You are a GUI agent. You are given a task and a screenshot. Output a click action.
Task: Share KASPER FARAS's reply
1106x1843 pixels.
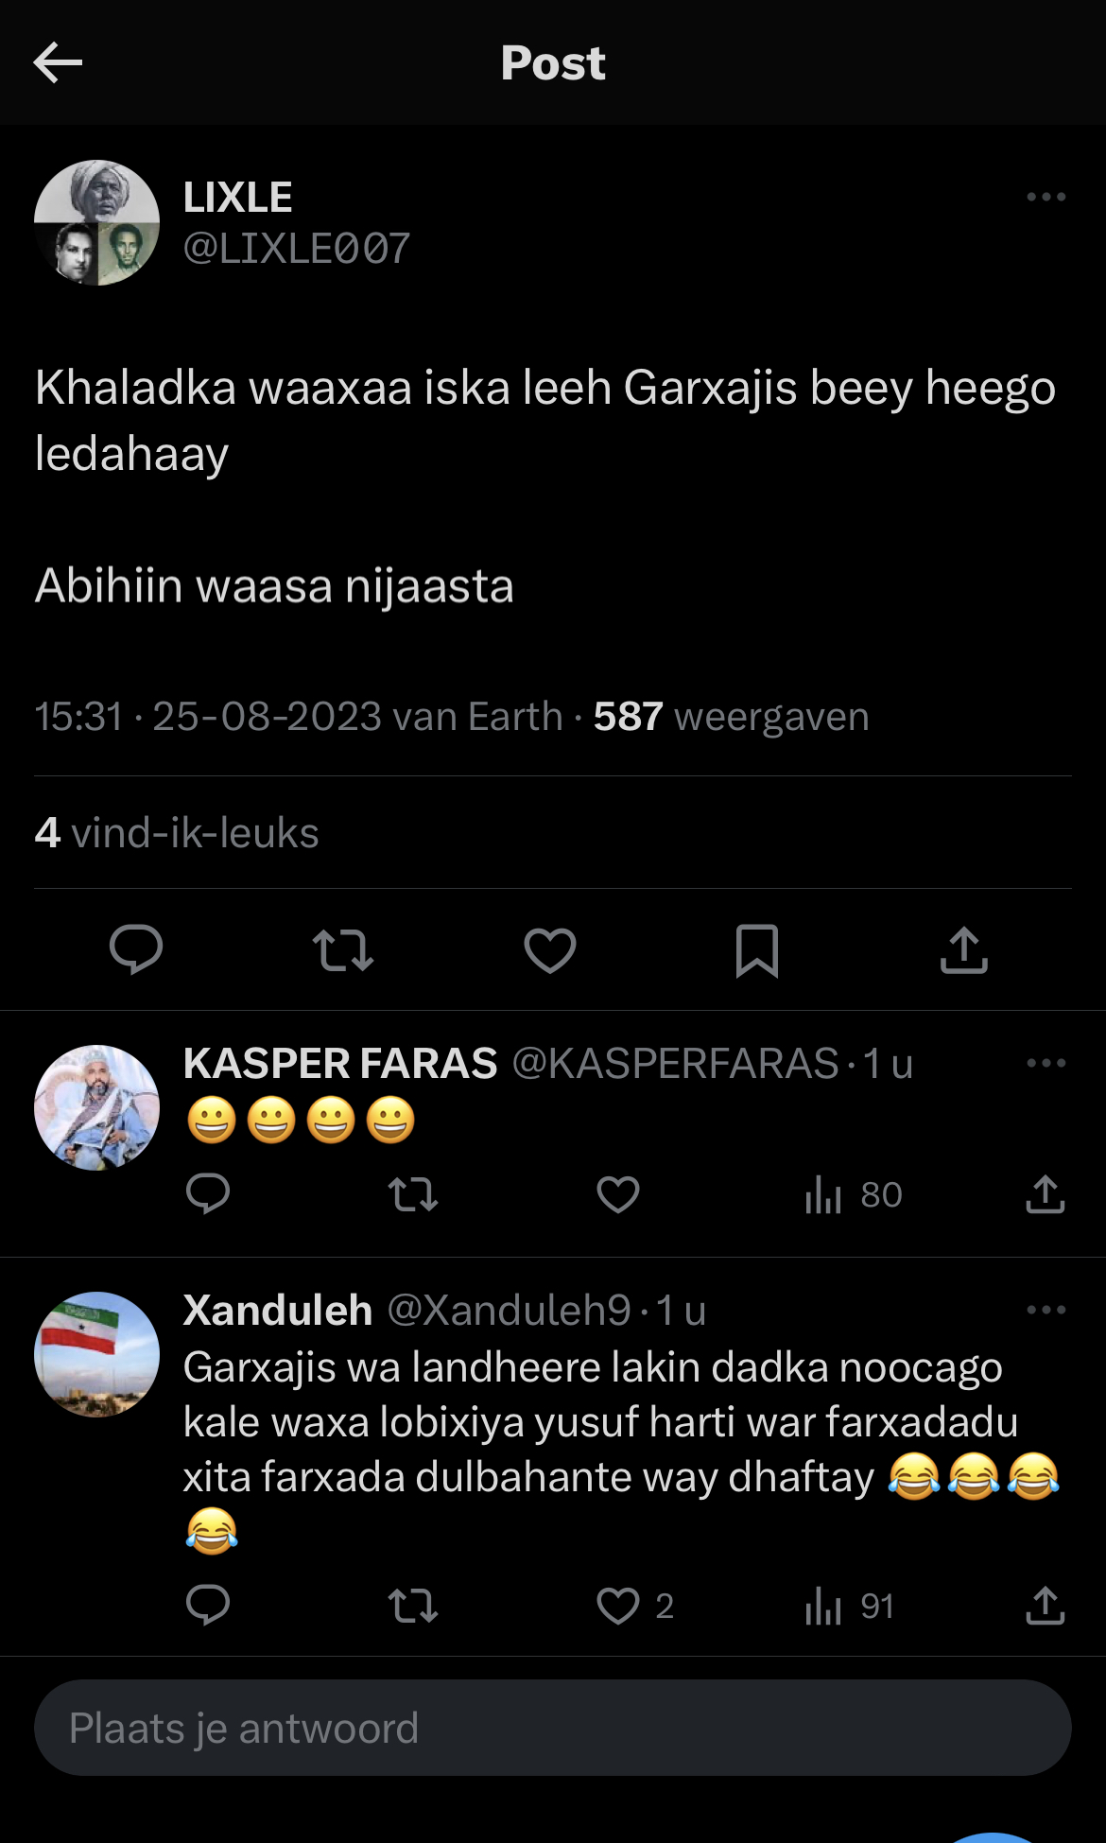click(x=1045, y=1194)
